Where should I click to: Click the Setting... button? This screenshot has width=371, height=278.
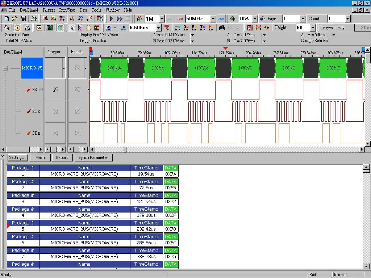tap(17, 157)
